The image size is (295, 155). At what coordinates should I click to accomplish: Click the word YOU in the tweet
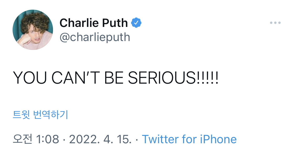(30, 78)
